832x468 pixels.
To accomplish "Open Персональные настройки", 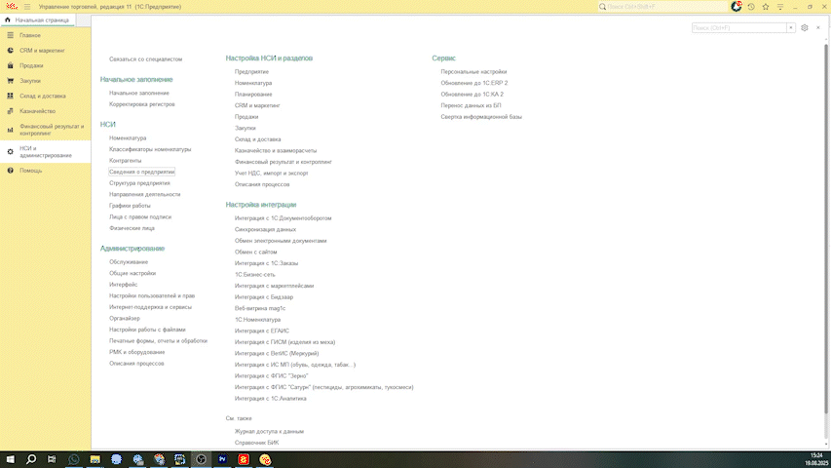I will pos(473,72).
